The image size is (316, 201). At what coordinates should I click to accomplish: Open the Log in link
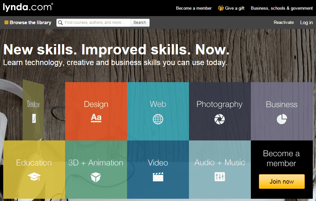[x=307, y=23]
